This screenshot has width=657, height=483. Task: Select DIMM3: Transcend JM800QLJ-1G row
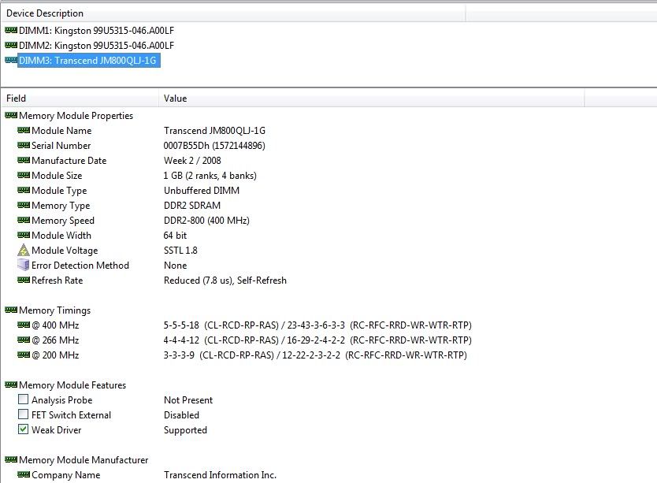click(87, 61)
